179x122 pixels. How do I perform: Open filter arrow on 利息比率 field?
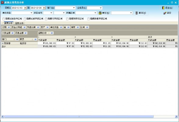pos(38,27)
